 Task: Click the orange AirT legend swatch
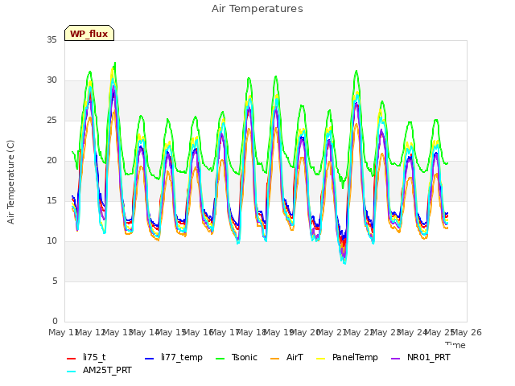click(275, 359)
